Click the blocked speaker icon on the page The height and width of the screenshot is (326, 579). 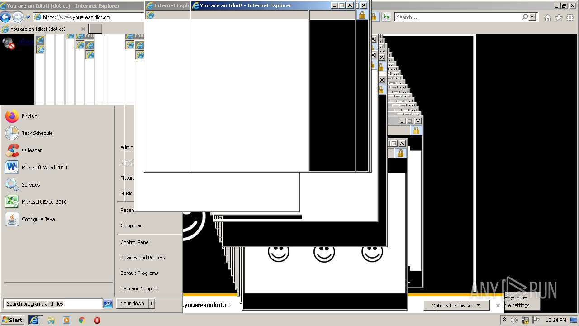coord(9,43)
